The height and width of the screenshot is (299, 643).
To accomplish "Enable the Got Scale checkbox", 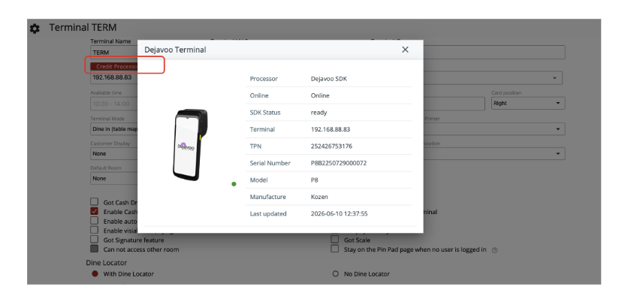I will pyautogui.click(x=335, y=240).
